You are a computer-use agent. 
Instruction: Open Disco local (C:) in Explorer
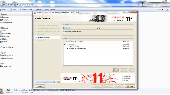(7, 55)
